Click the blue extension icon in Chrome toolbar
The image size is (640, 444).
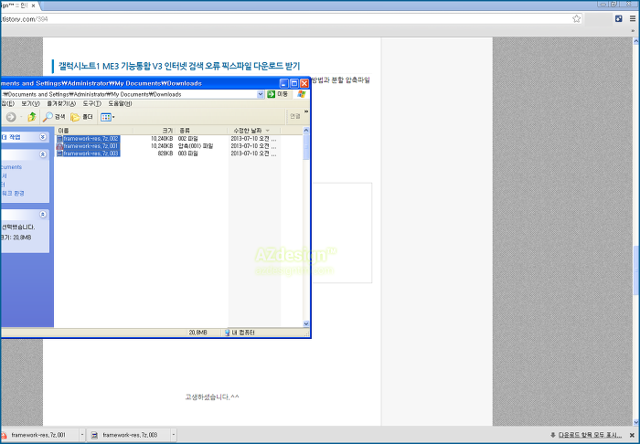pos(619,19)
